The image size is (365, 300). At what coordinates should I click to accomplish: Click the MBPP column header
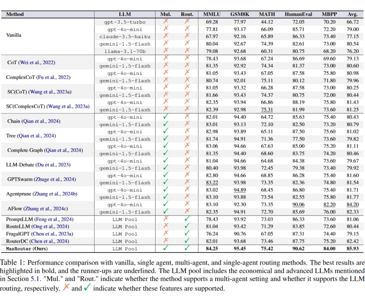point(330,14)
